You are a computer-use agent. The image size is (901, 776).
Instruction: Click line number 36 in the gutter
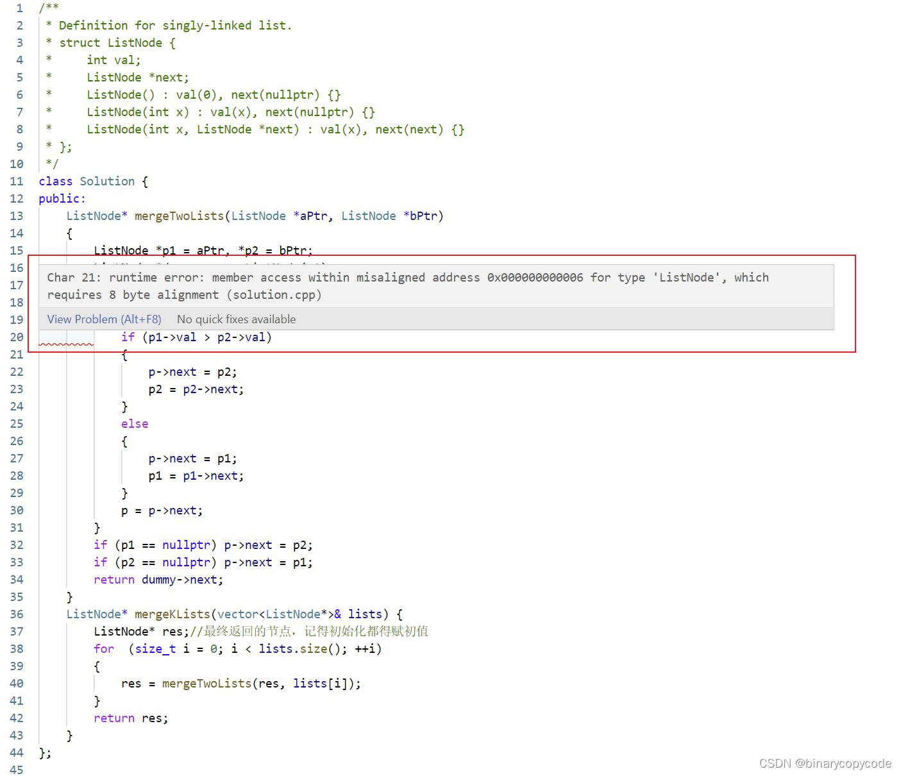(17, 614)
